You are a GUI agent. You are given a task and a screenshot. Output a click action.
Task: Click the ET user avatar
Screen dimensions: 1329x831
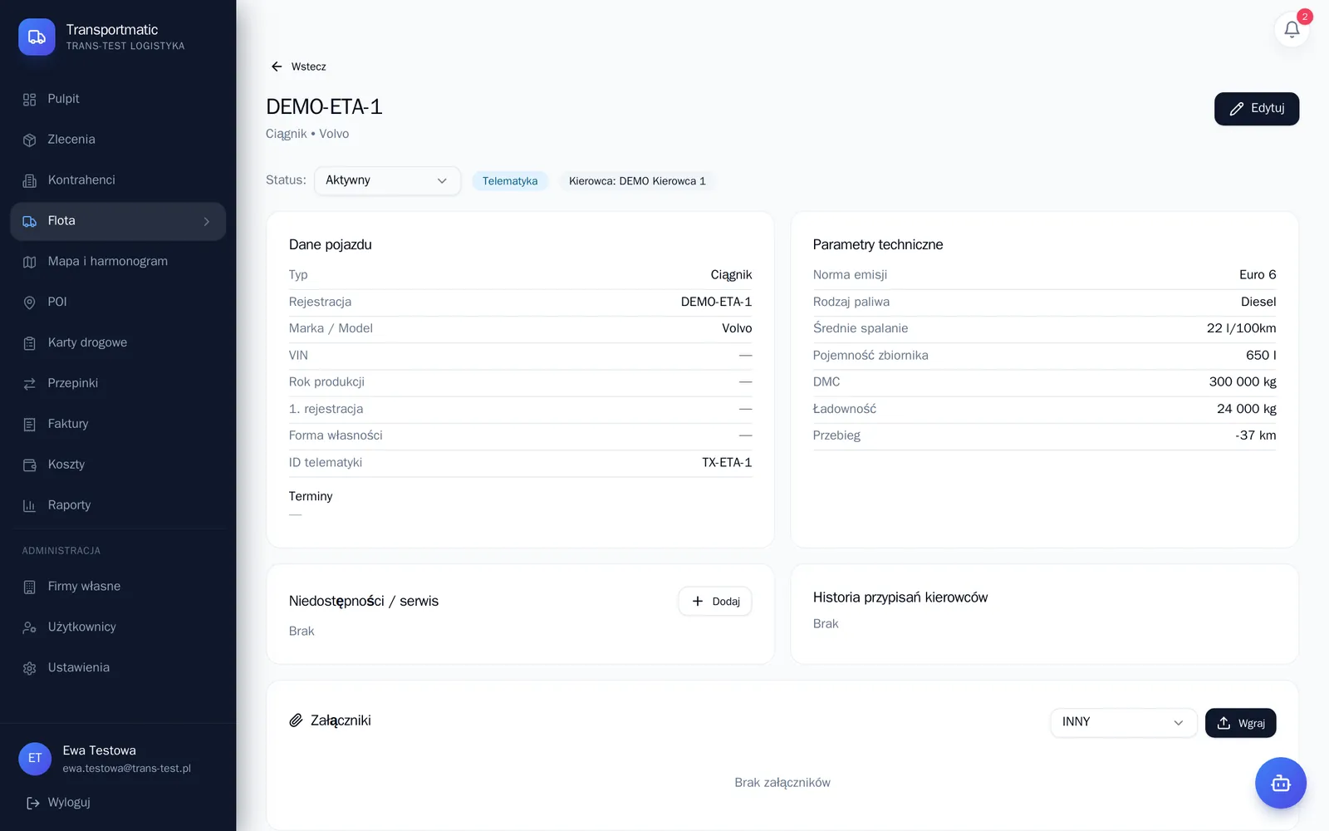coord(35,759)
